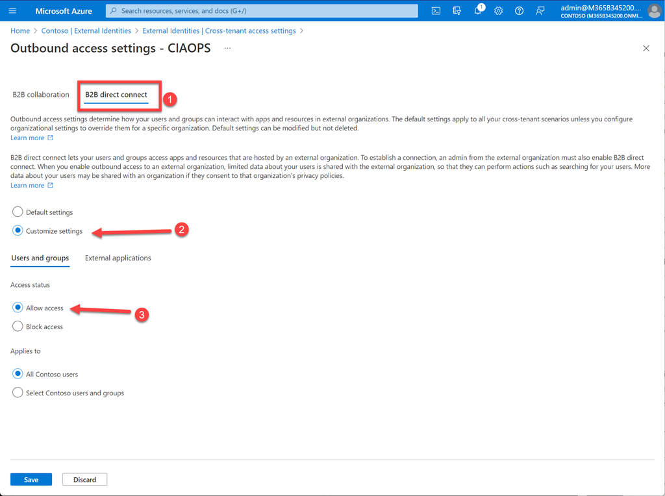Open the more options ellipsis beside title
Screen dimensions: 665x496
pyautogui.click(x=227, y=49)
